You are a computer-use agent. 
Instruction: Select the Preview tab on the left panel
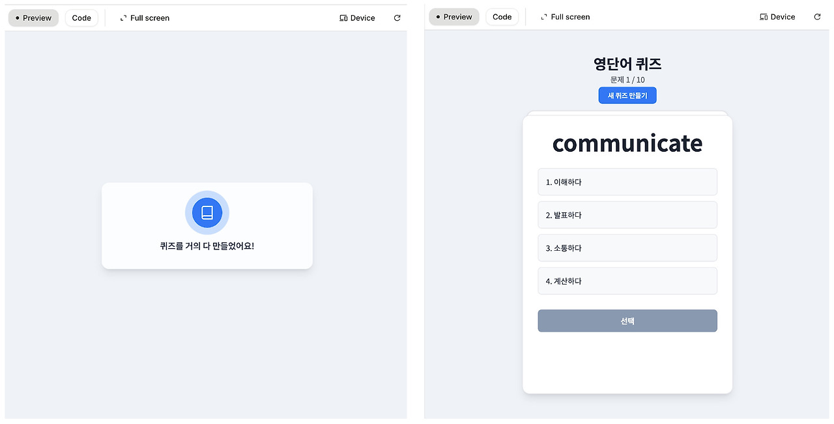click(33, 18)
